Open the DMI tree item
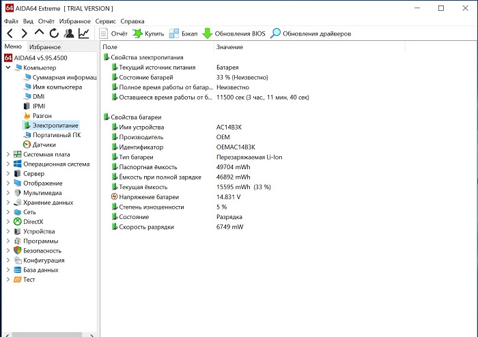Image resolution: width=478 pixels, height=337 pixels. pos(34,96)
